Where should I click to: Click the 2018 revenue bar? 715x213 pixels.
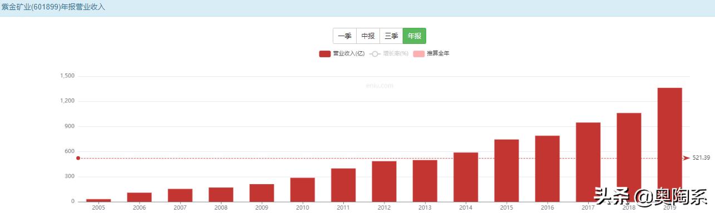(x=629, y=157)
